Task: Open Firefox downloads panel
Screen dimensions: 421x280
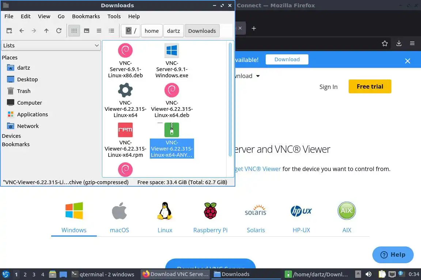Action: [399, 43]
